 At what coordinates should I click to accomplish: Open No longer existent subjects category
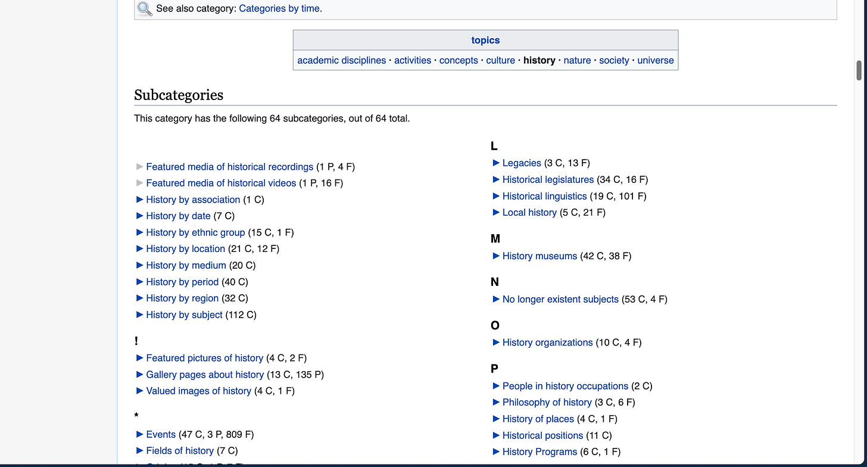(560, 299)
